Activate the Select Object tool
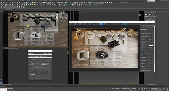The width and height of the screenshot is (169, 91). 17,2
